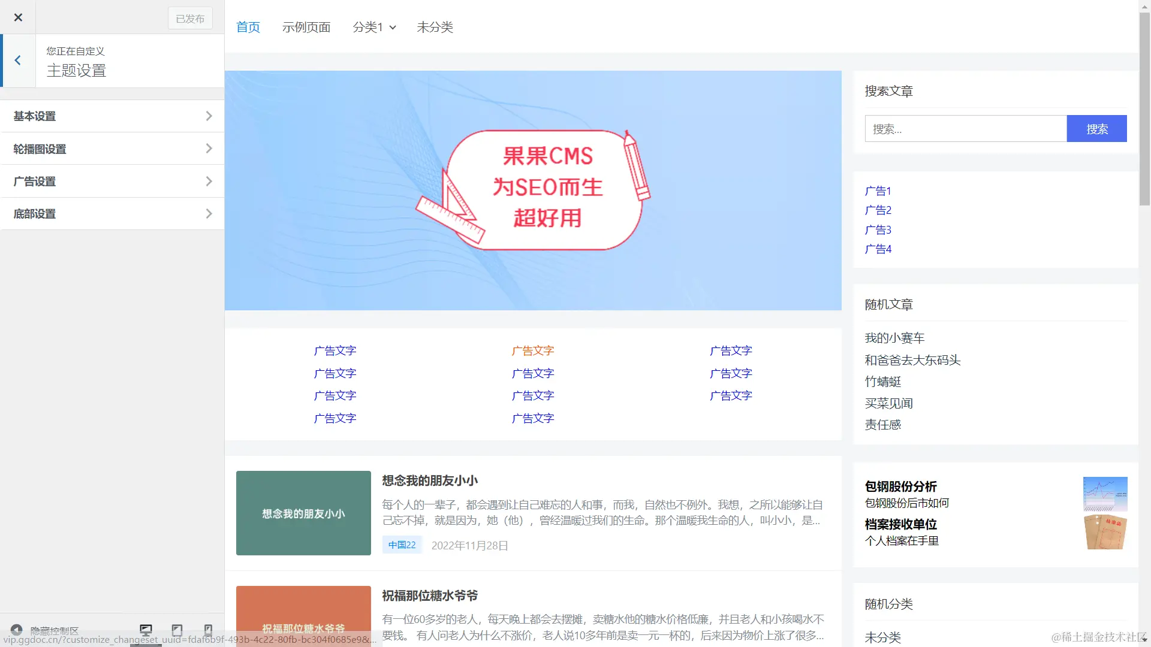The image size is (1151, 647).
Task: Open random article 责任感
Action: [882, 425]
